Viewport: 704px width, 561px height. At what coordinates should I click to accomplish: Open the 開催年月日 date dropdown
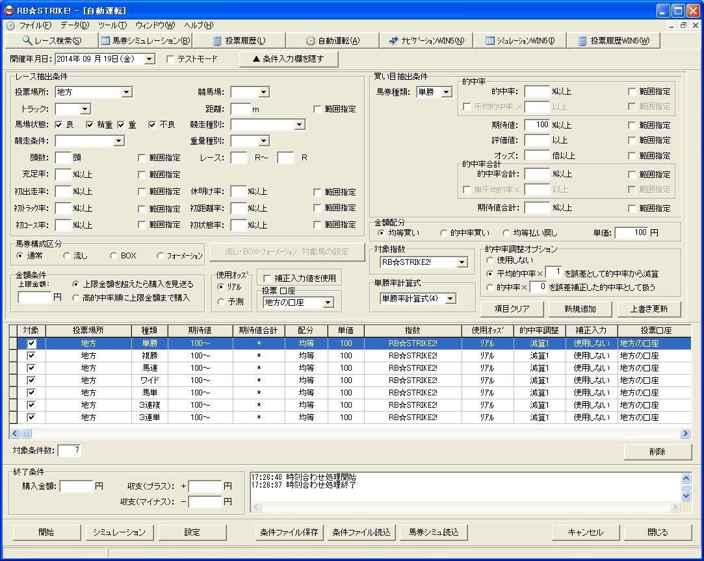click(x=150, y=58)
